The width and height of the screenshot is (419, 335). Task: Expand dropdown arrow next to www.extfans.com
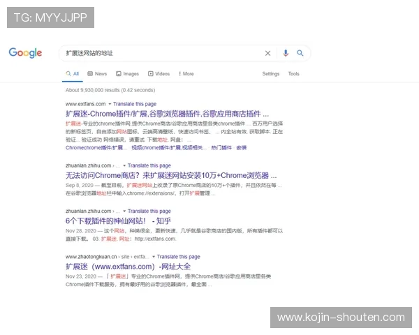110,104
